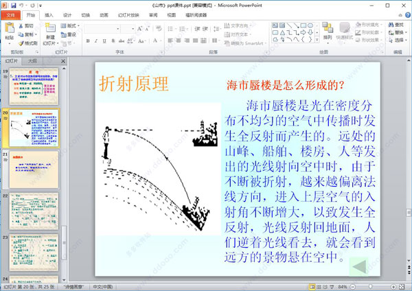Toggle strikethrough abc button
The height and width of the screenshot is (291, 412).
click(122, 40)
